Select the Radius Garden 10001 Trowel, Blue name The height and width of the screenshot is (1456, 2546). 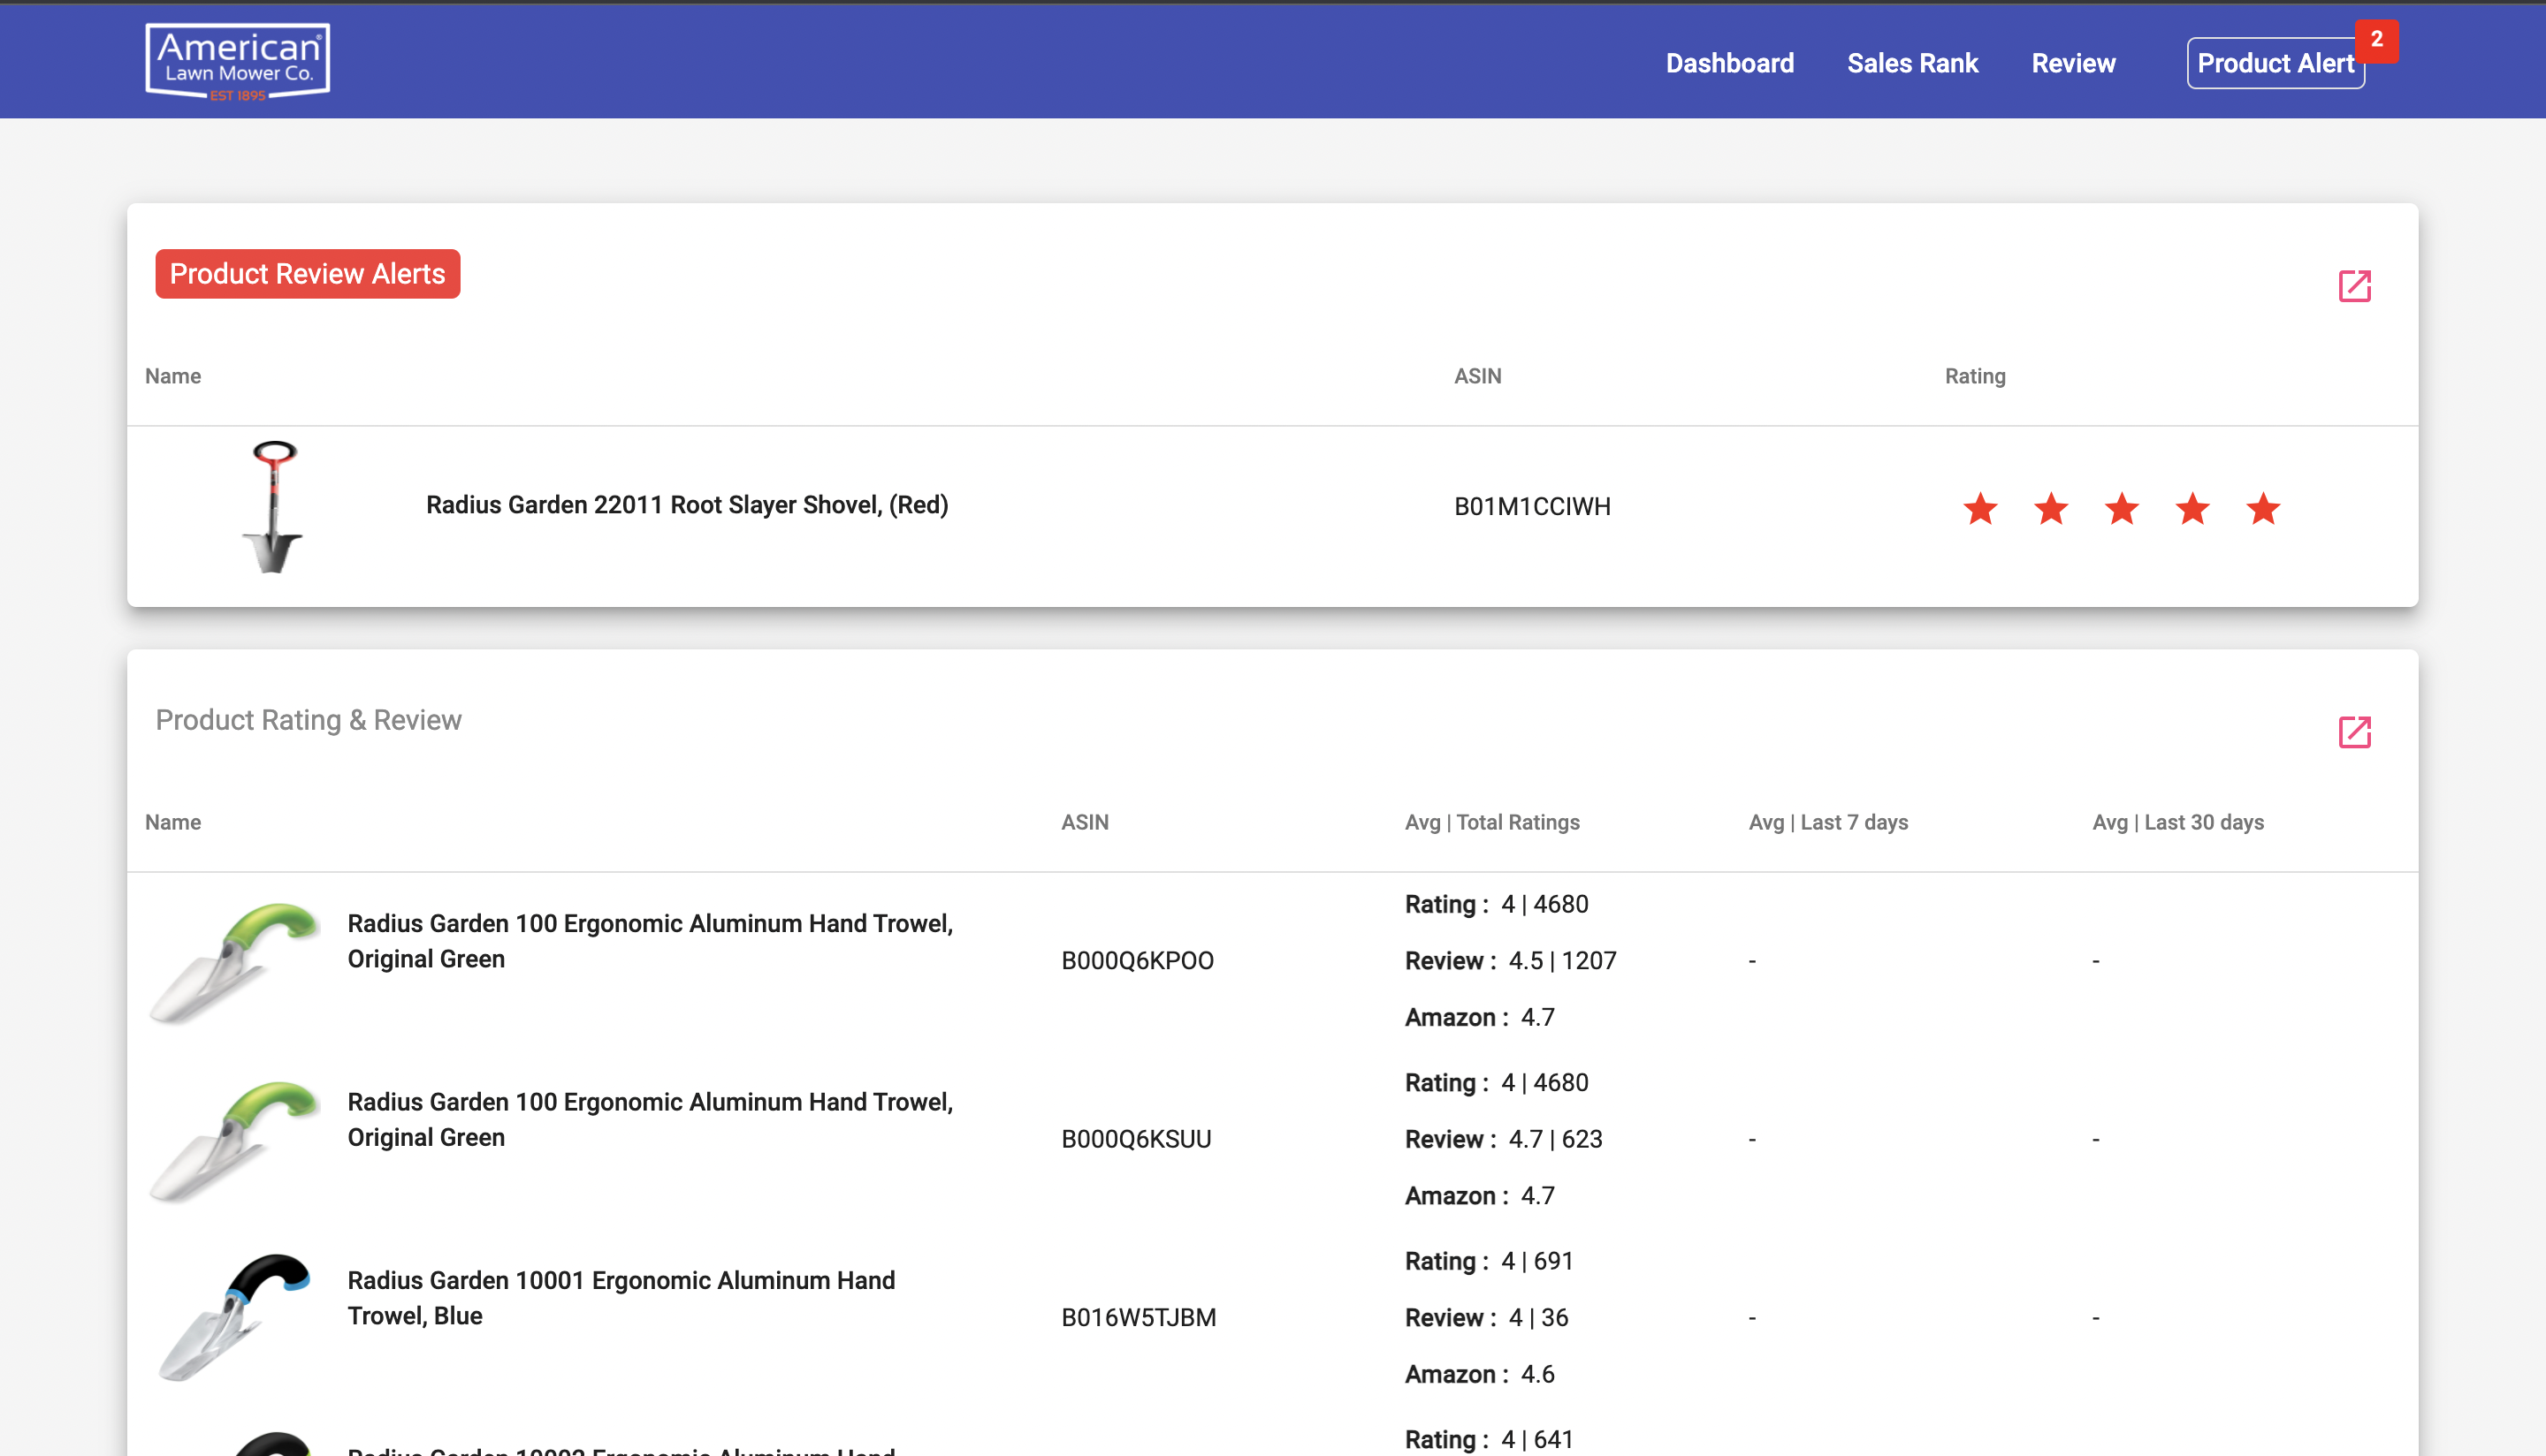(621, 1298)
